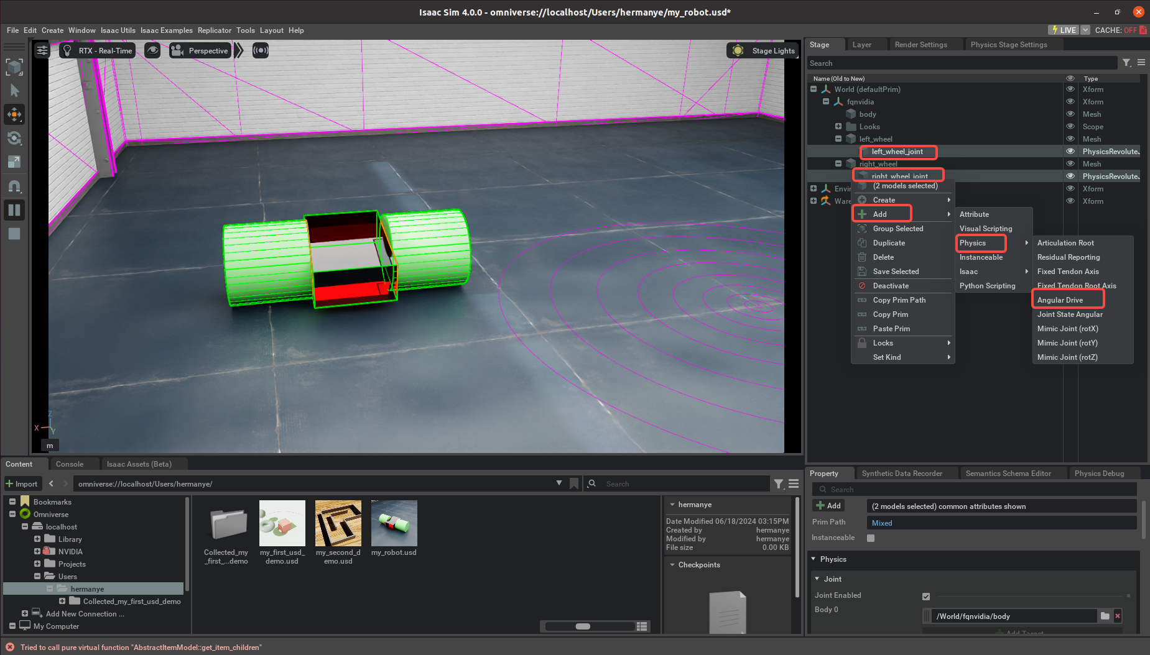Collapse the World (defaultPrim) tree node
The image size is (1150, 655).
(814, 89)
